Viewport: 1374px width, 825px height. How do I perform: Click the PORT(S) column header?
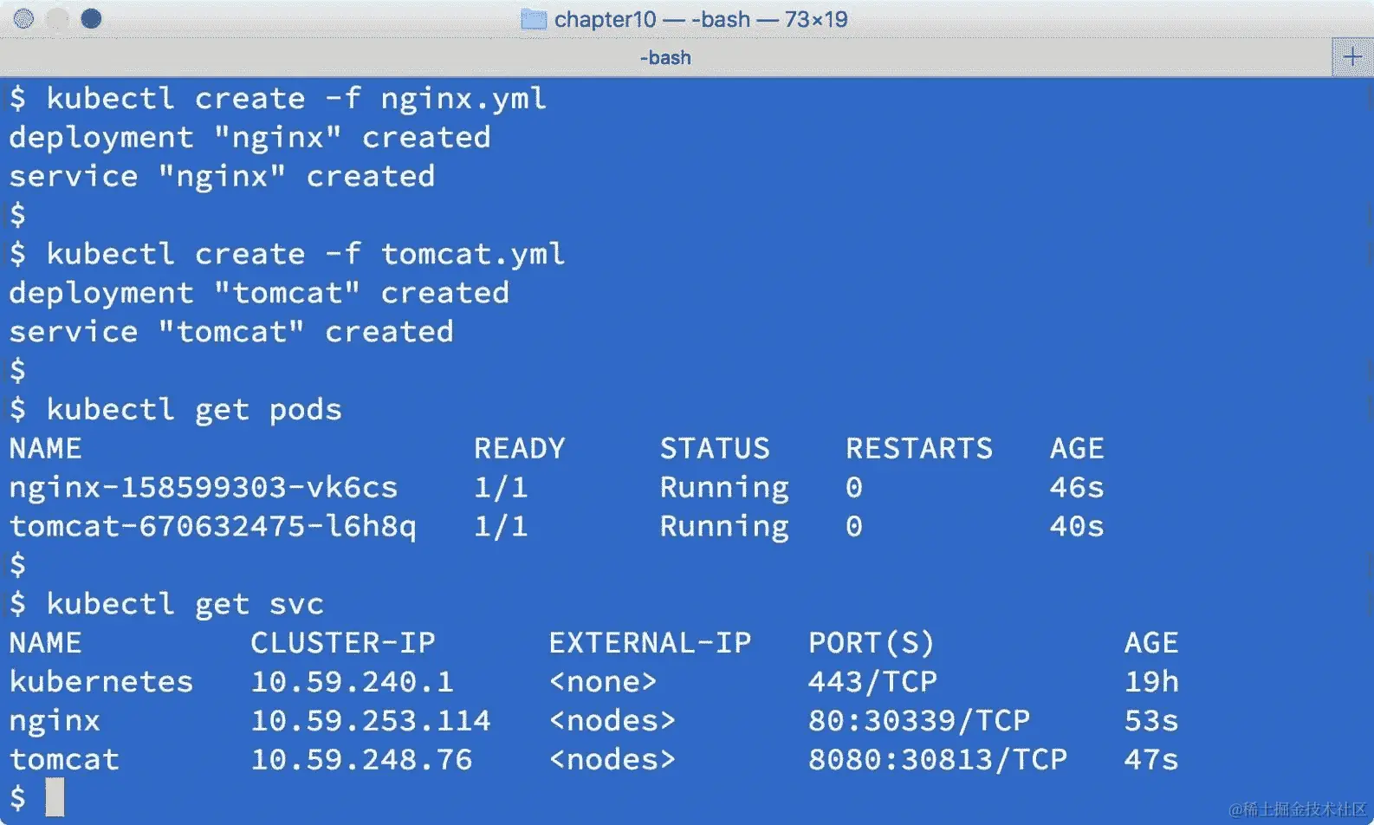click(x=872, y=643)
